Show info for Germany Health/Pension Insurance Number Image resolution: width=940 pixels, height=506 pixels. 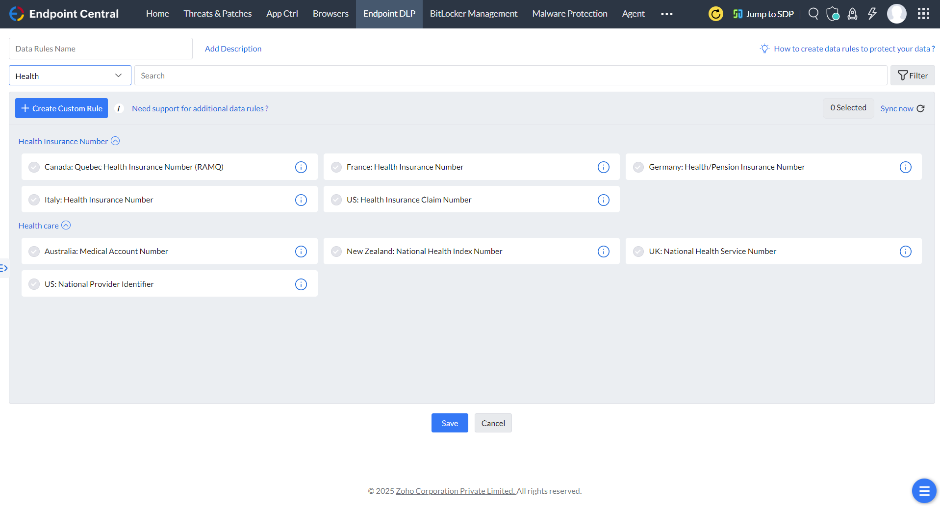(906, 167)
